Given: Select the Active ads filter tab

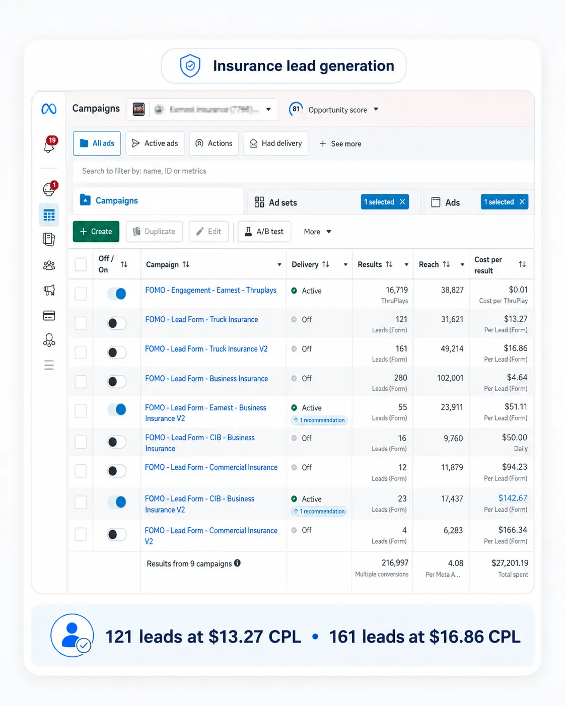Looking at the screenshot, I should (155, 144).
